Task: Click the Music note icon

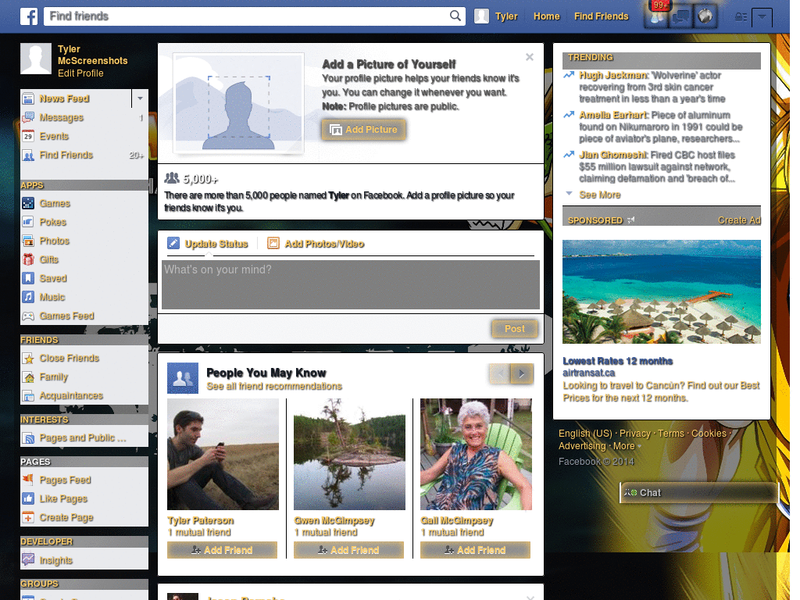Action: click(28, 297)
